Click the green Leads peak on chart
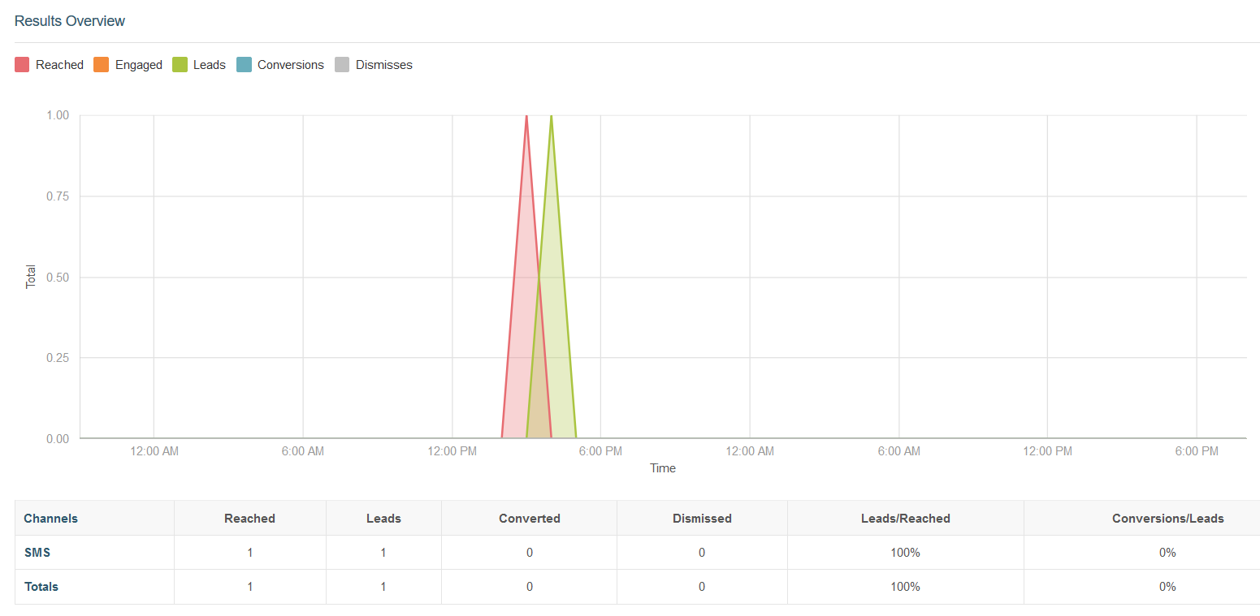 (x=552, y=117)
